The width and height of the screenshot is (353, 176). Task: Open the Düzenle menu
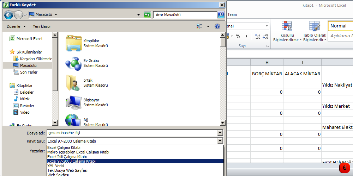point(16,26)
